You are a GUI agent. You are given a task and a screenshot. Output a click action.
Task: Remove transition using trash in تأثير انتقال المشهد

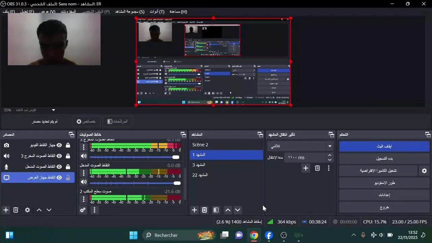[317, 168]
